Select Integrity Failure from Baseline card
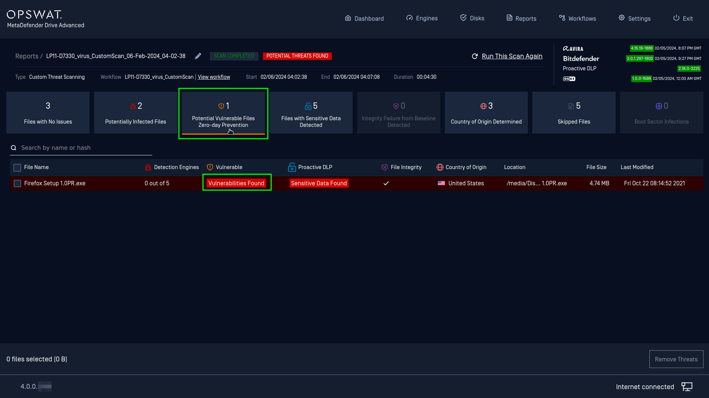Screen dimensions: 709x398 point(399,113)
